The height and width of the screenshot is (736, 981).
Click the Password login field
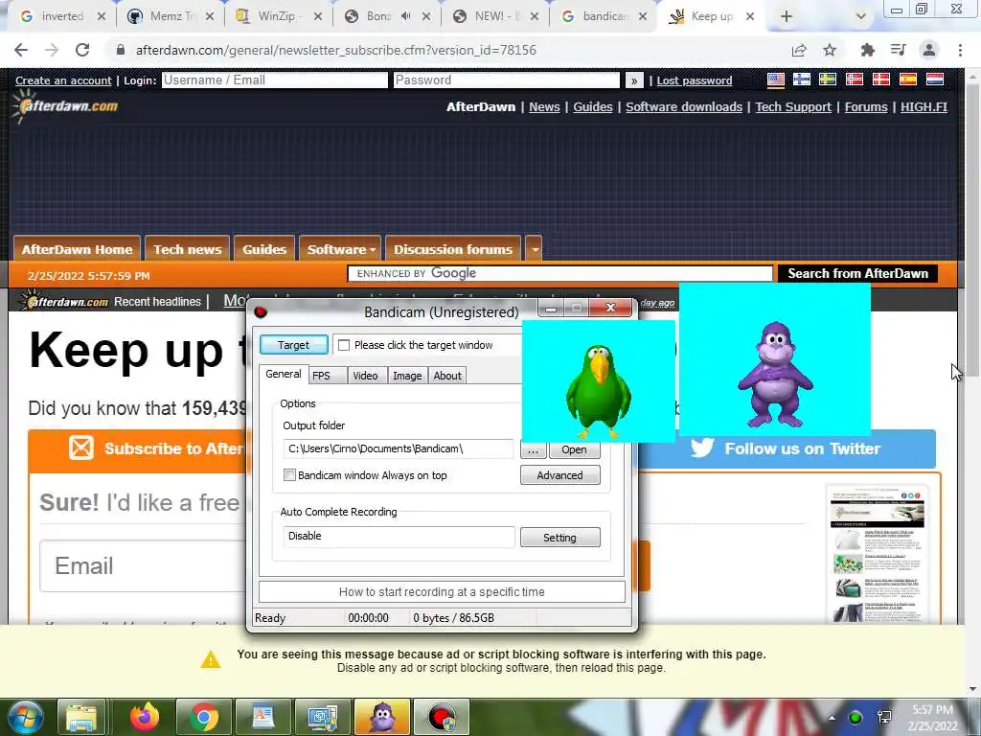coord(506,80)
